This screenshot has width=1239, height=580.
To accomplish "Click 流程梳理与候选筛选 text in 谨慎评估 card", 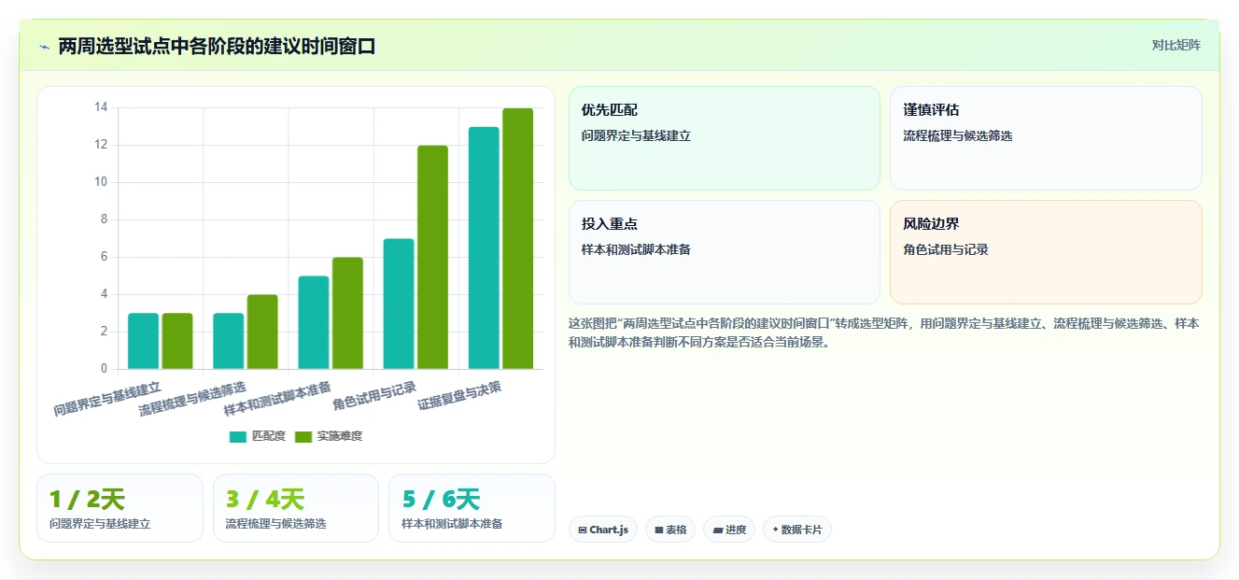I will click(958, 135).
